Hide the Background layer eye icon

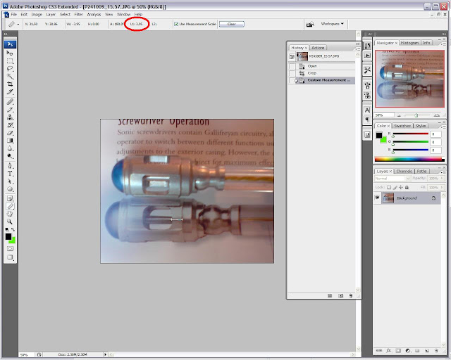click(377, 198)
